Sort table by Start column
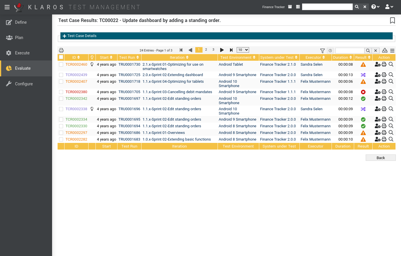 [106, 58]
